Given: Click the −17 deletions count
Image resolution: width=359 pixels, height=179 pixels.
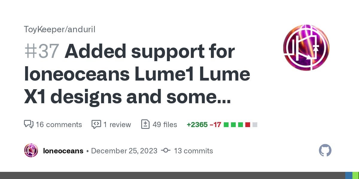Looking at the screenshot, I should (x=215, y=124).
